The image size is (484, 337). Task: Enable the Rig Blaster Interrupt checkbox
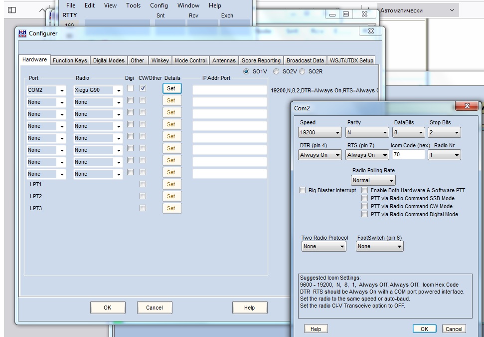point(303,190)
